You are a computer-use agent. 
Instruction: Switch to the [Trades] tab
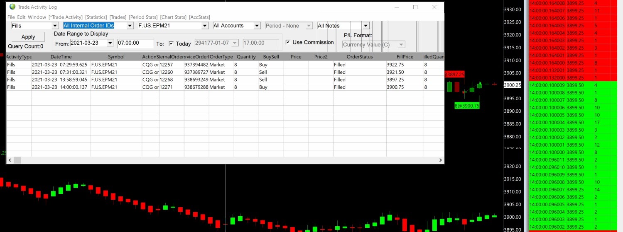[118, 17]
